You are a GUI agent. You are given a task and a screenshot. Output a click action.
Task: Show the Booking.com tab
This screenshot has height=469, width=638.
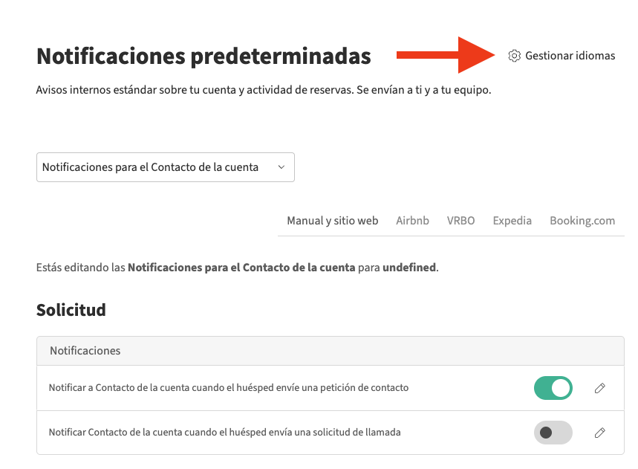point(582,221)
